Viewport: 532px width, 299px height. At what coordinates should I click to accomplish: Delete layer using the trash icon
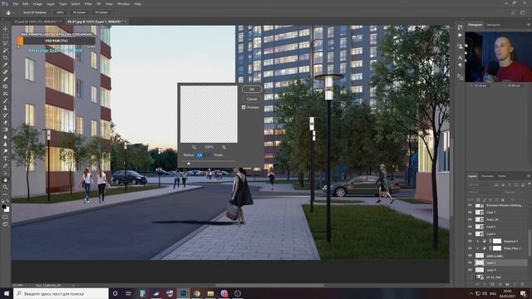point(523,284)
